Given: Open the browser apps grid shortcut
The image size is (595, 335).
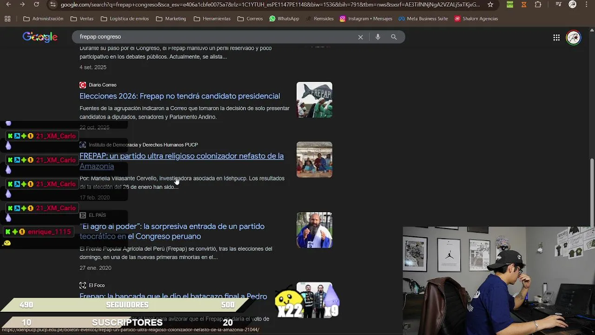Looking at the screenshot, I should click(7, 19).
